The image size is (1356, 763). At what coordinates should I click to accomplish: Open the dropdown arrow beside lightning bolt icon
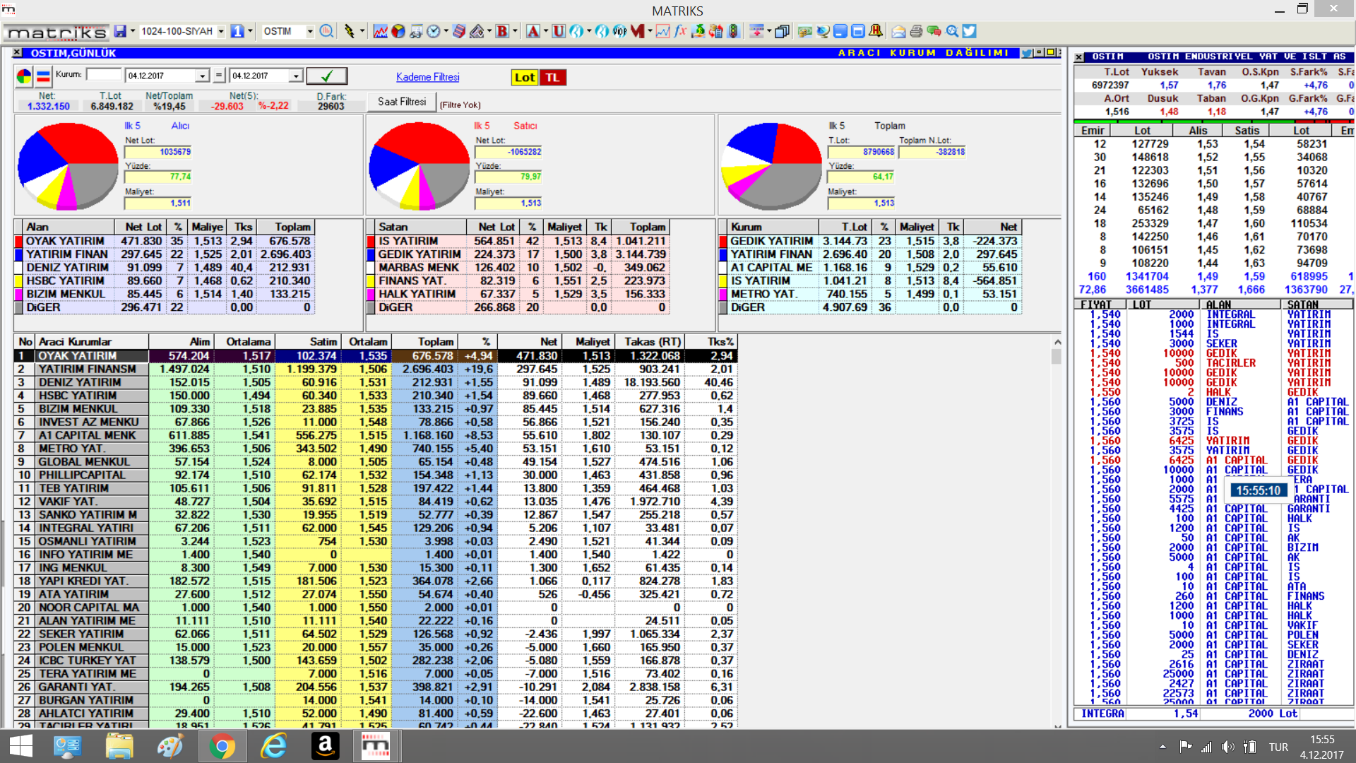click(362, 31)
